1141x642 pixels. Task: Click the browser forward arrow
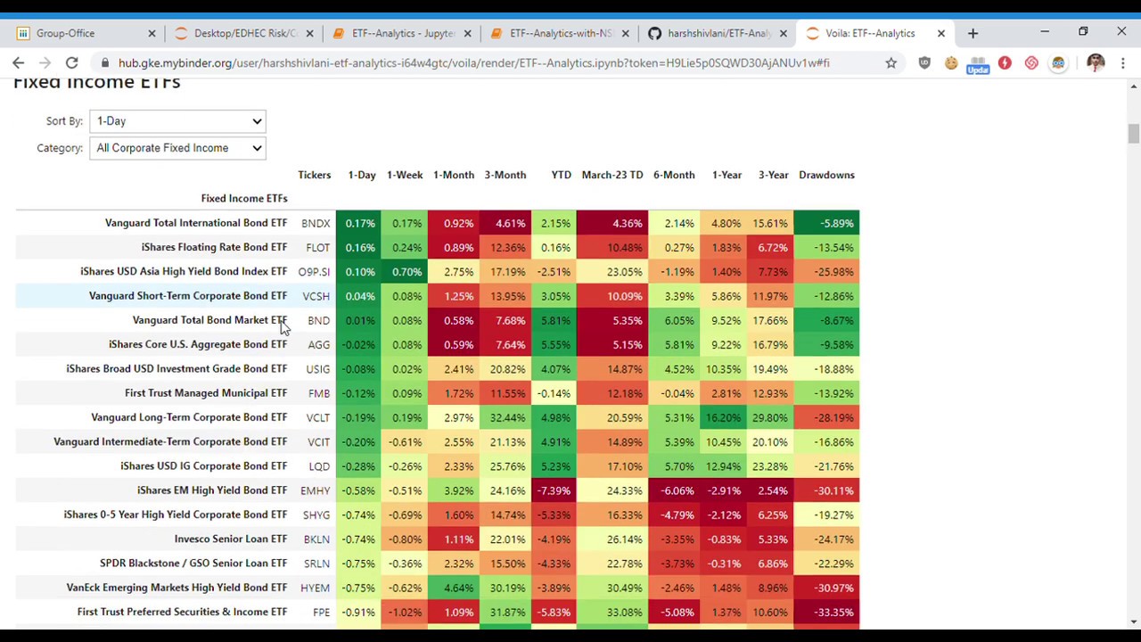click(x=45, y=62)
